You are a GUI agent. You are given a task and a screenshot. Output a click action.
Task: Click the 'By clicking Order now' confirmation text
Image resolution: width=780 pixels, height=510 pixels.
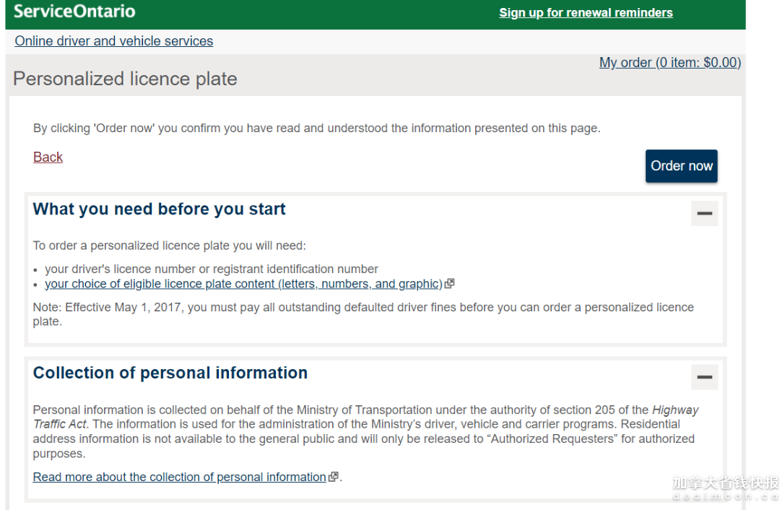click(x=316, y=129)
